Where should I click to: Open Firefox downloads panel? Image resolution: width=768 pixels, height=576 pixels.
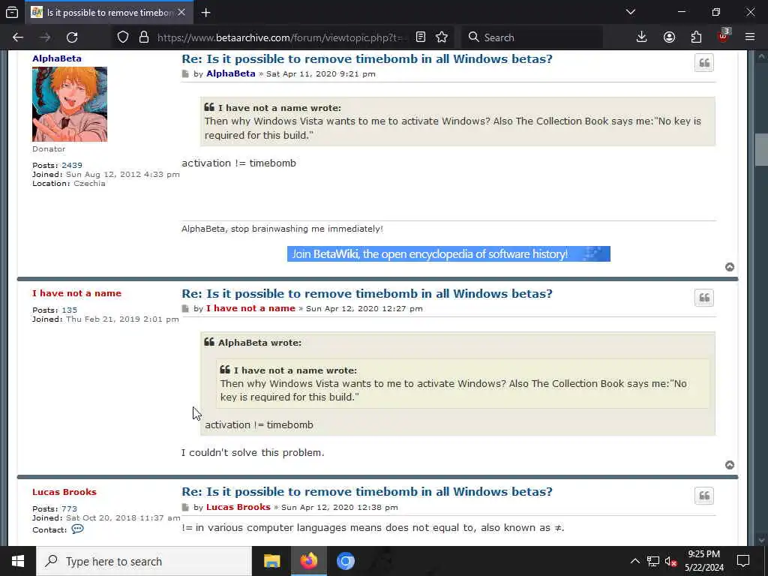pyautogui.click(x=642, y=37)
